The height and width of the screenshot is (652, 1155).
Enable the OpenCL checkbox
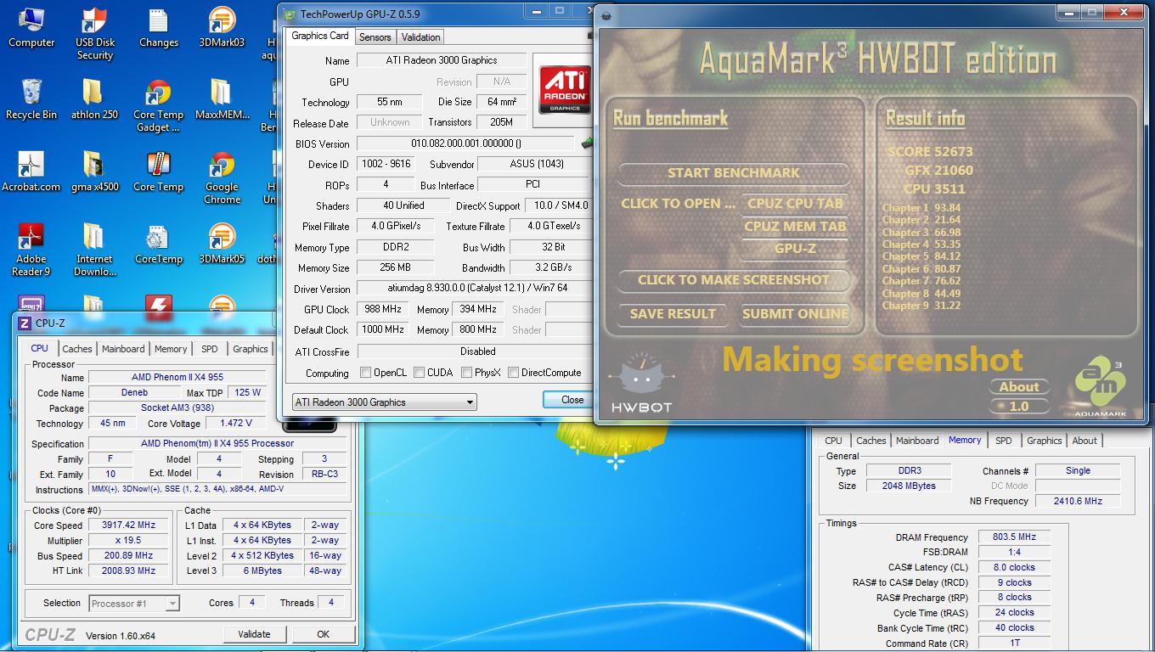tap(365, 373)
